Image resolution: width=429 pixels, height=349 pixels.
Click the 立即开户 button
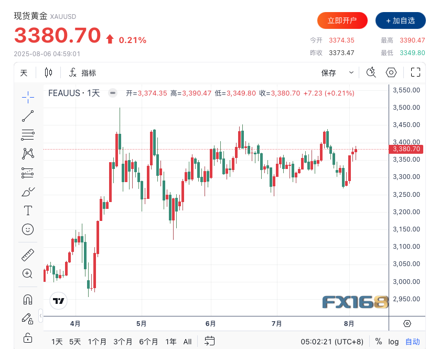(x=342, y=20)
